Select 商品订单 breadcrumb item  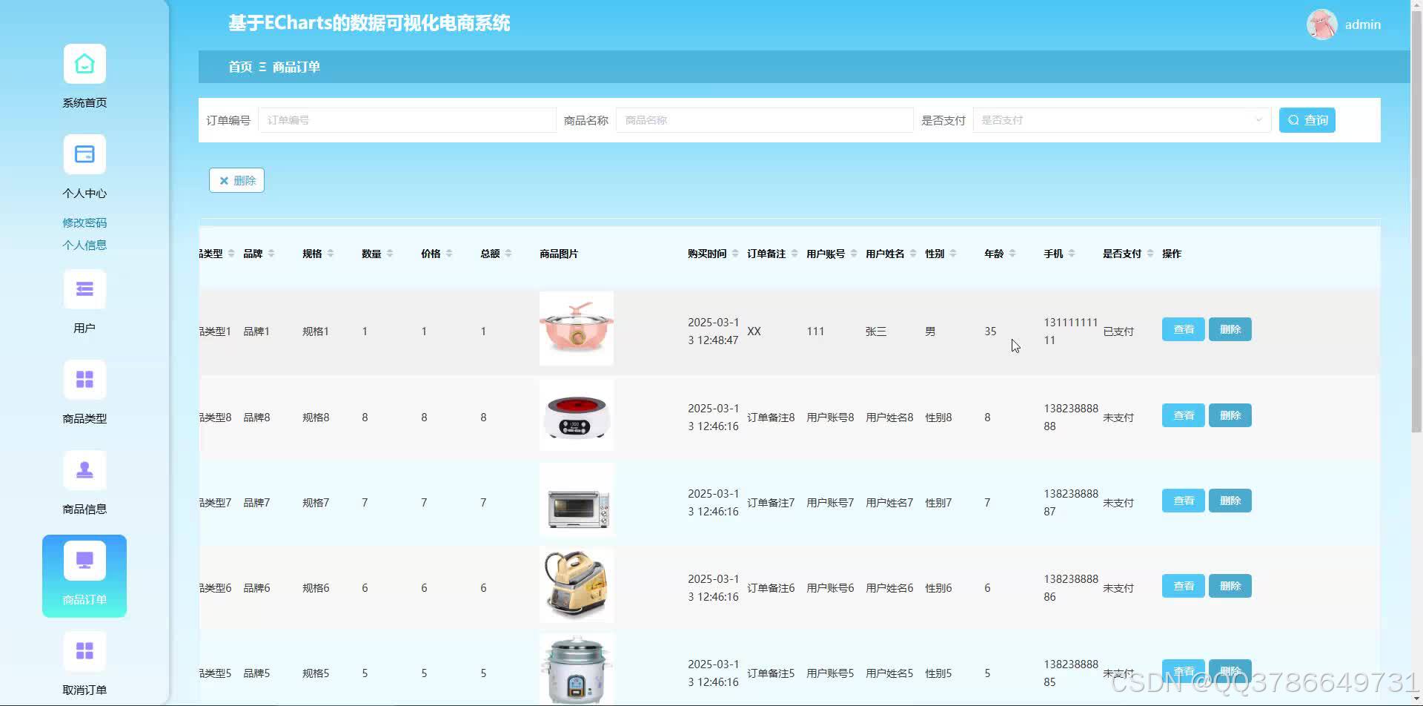[296, 67]
